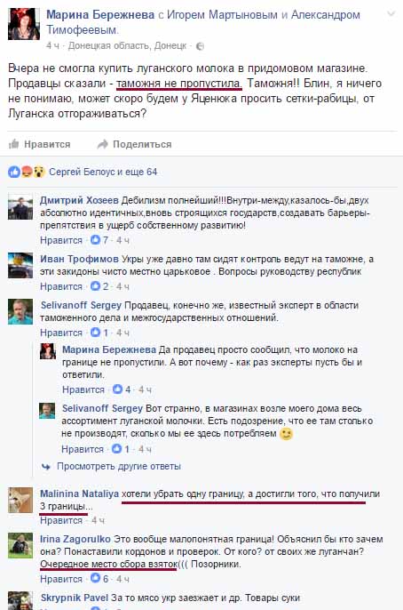Click the like count icon on Иван Трофимов's comment

coord(95,286)
